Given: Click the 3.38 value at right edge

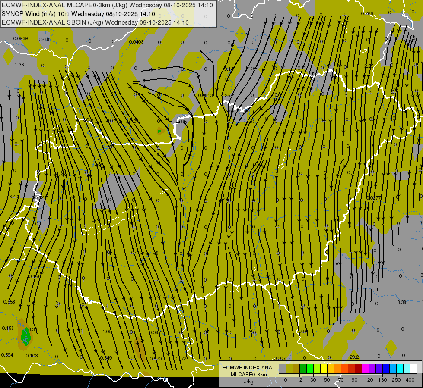Looking at the screenshot, I should pyautogui.click(x=401, y=302).
